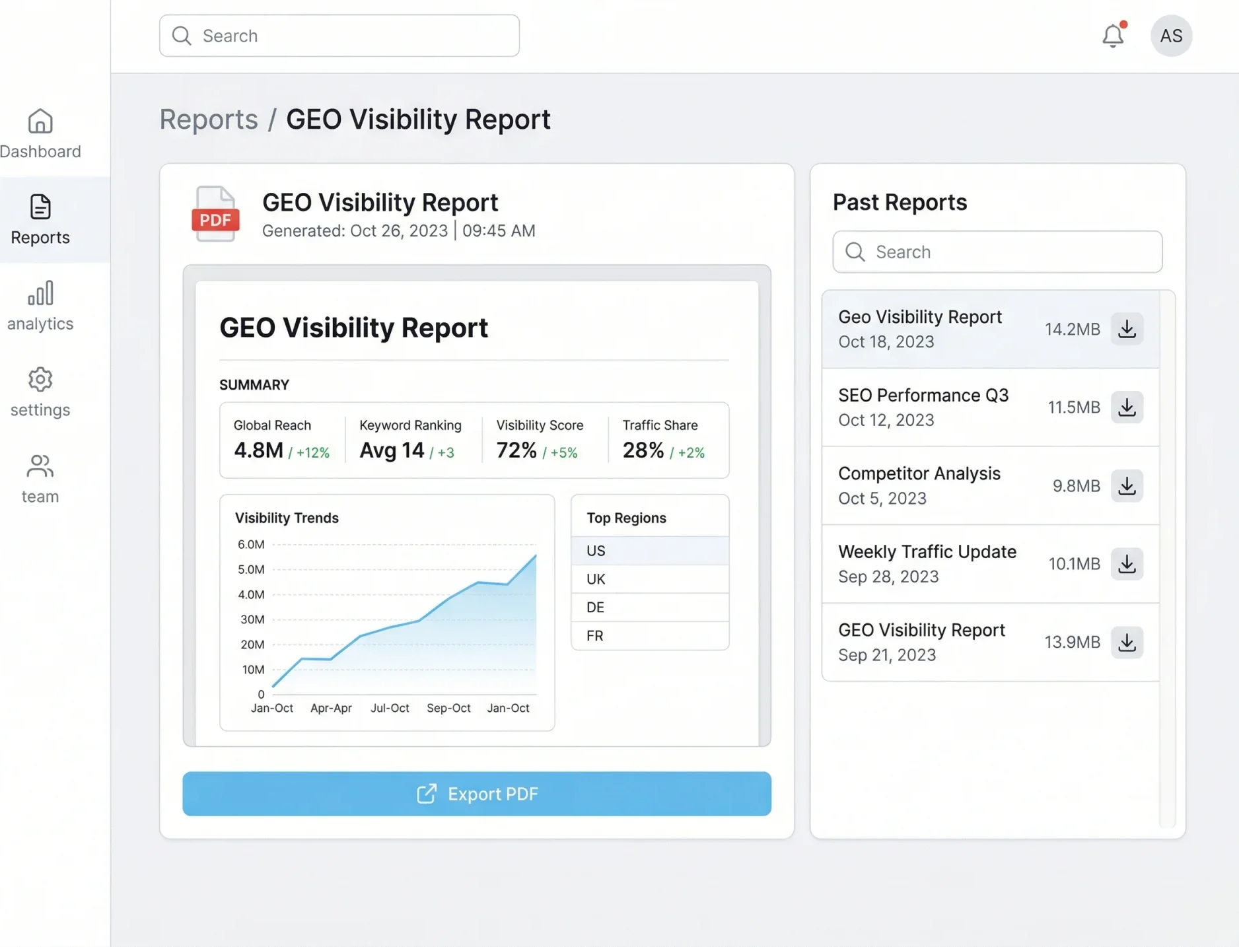The height and width of the screenshot is (947, 1239).
Task: Click the red PDF file icon
Action: pyautogui.click(x=215, y=213)
